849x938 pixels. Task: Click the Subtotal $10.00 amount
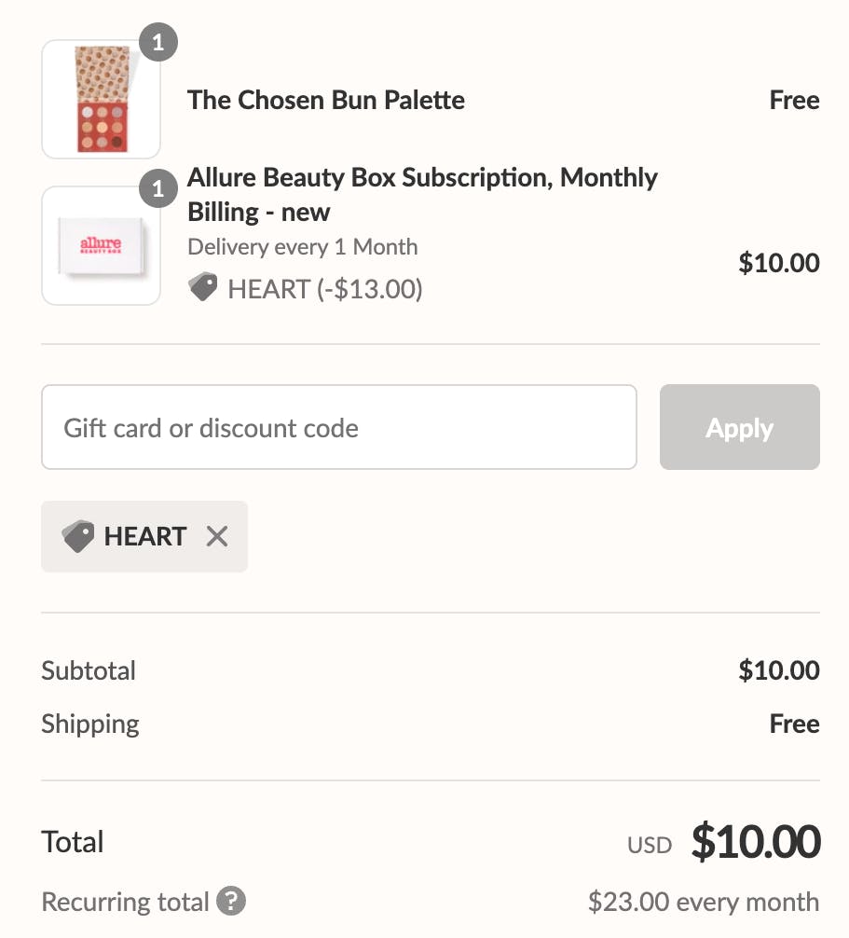[778, 670]
